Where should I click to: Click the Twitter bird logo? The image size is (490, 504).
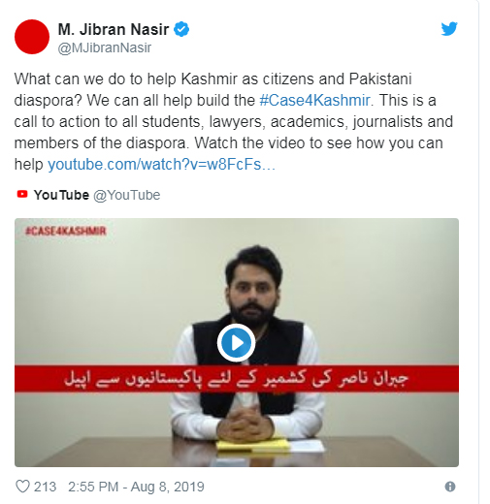(x=449, y=29)
